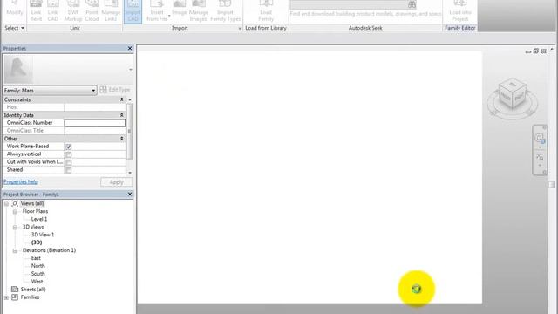Viewport: 558px width, 314px height.
Task: Click the Sheets (all) icon in browser
Action: [x=15, y=289]
